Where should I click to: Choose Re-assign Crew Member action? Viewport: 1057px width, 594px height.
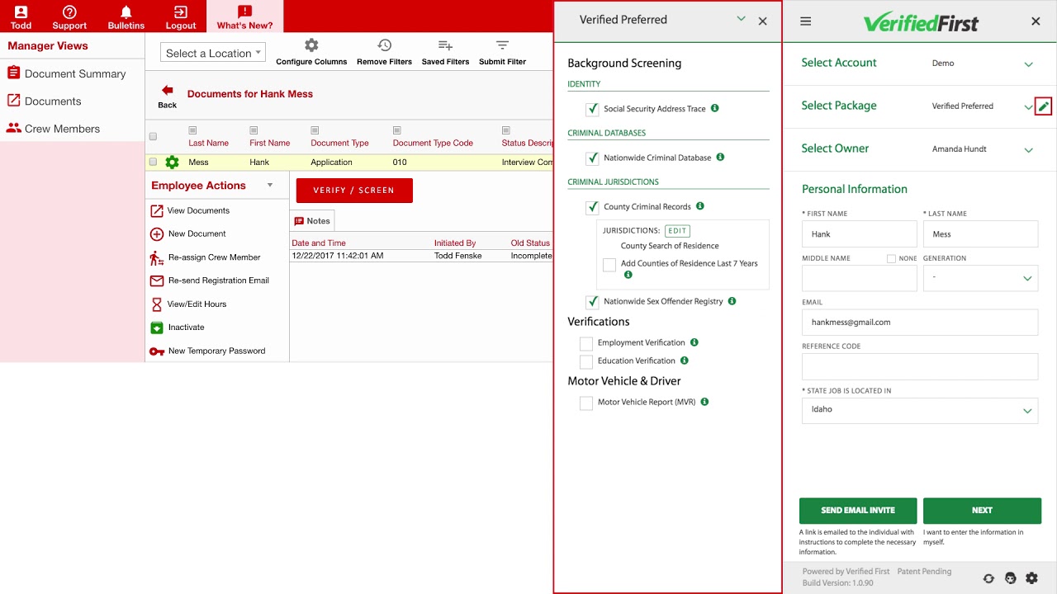coord(205,257)
